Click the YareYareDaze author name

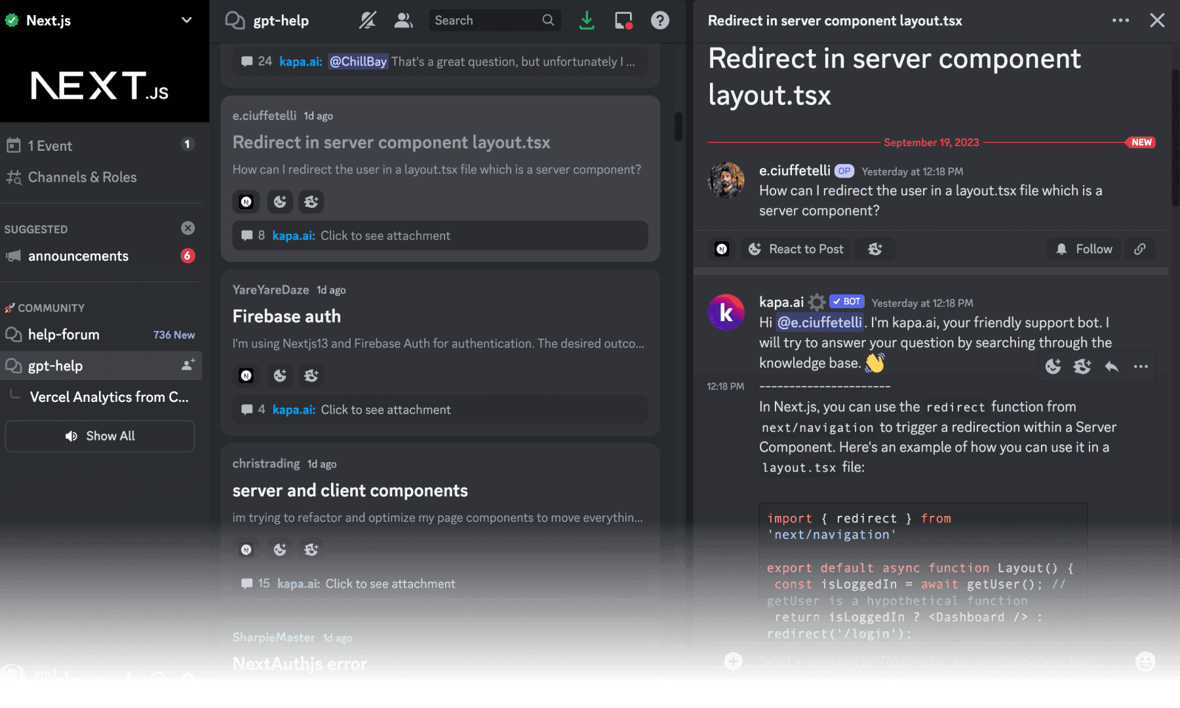click(x=271, y=290)
